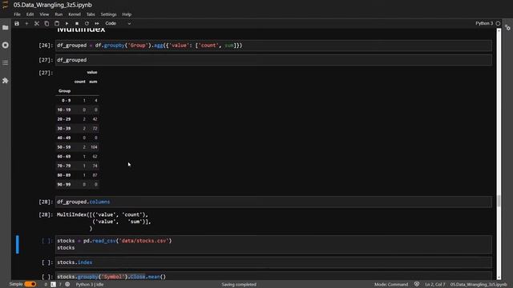Screen dimensions: 513x288
Task: Click the terminal count icon in status bar
Action: tap(53, 285)
